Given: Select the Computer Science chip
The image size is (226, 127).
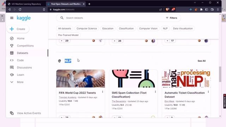Looking at the screenshot, I should [87, 29].
